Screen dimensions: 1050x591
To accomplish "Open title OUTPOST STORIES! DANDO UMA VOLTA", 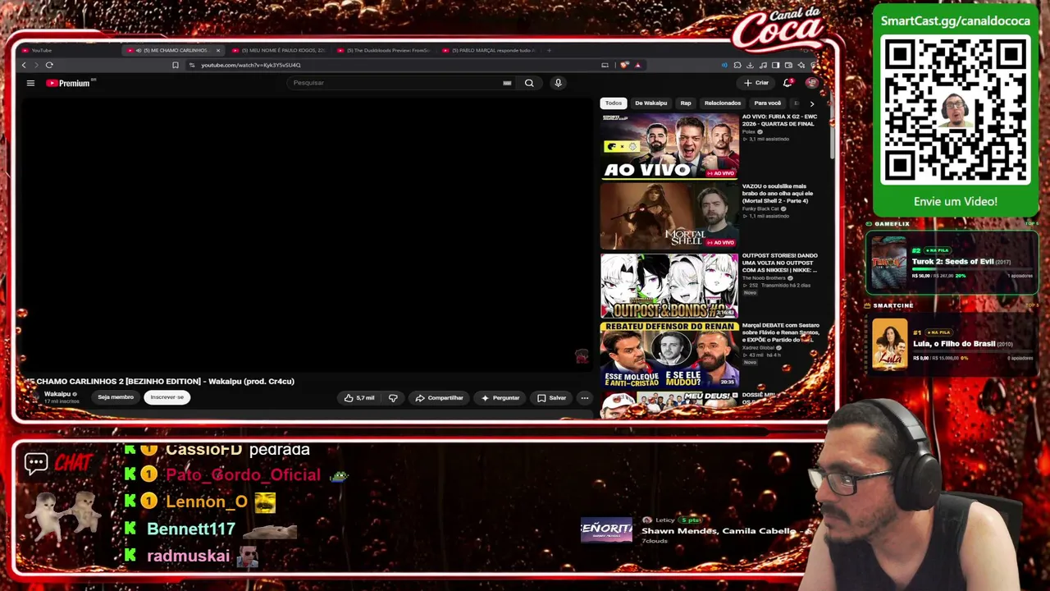I will click(779, 263).
